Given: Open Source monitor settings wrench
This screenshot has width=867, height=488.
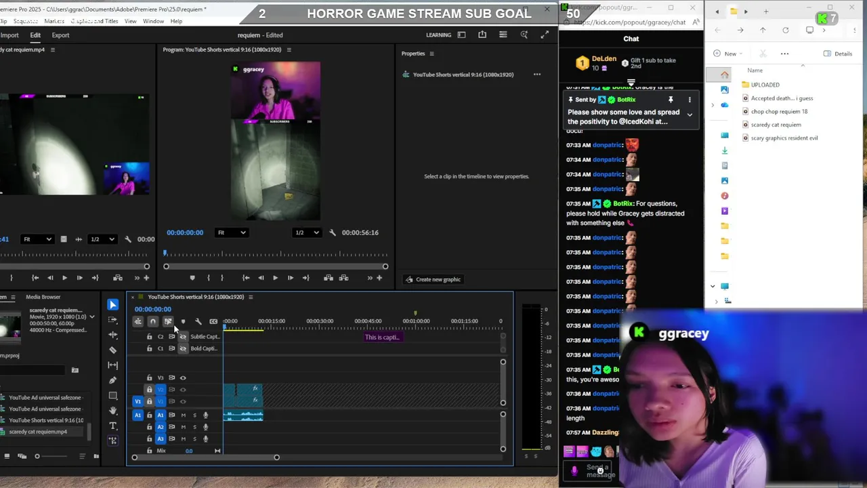Looking at the screenshot, I should 128,239.
